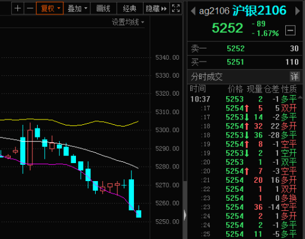The image size is (305, 239).
Task: Go to next contract arrow
Action: click(x=297, y=11)
